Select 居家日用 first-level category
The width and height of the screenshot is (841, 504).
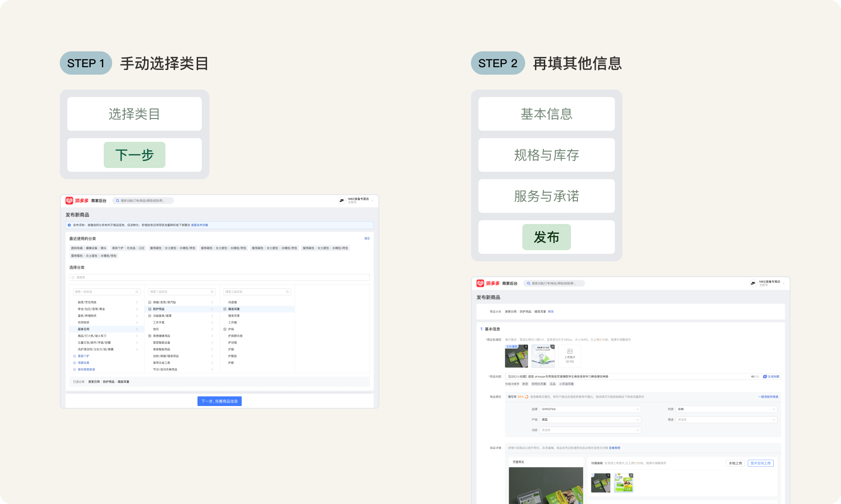click(x=107, y=329)
